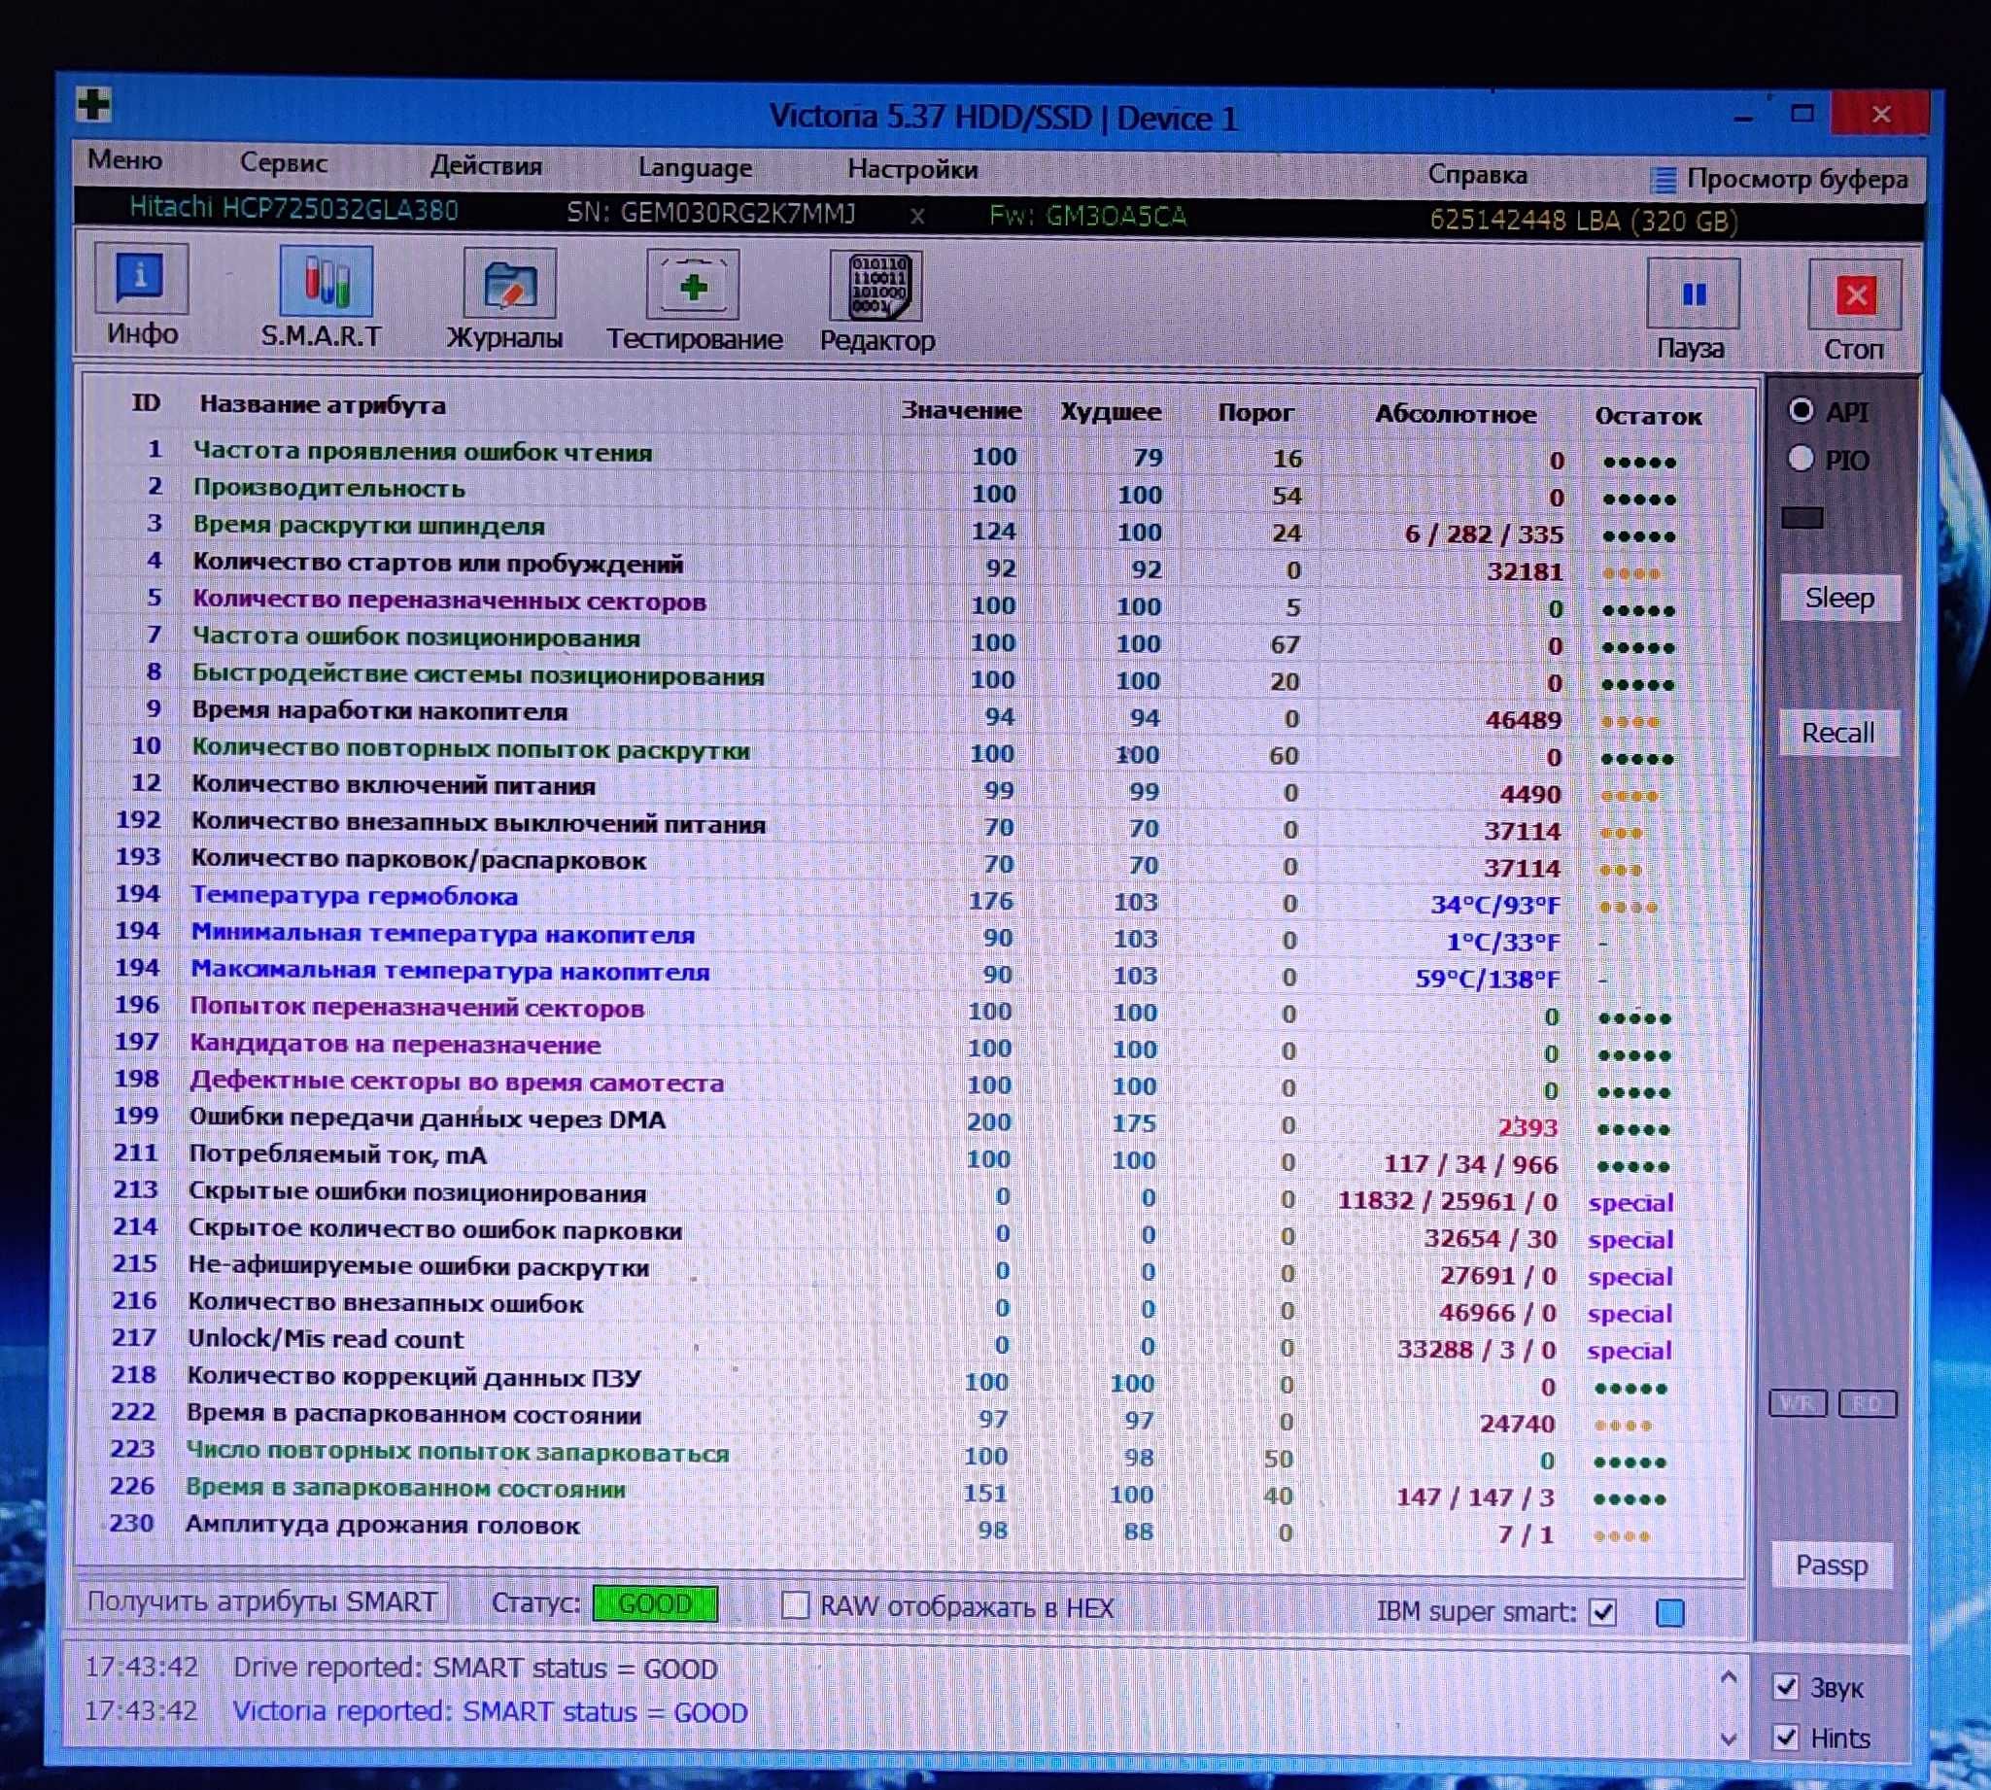Click log line Victoria reported: SMART status = GOOD
The image size is (1991, 1790).
pyautogui.click(x=490, y=1712)
